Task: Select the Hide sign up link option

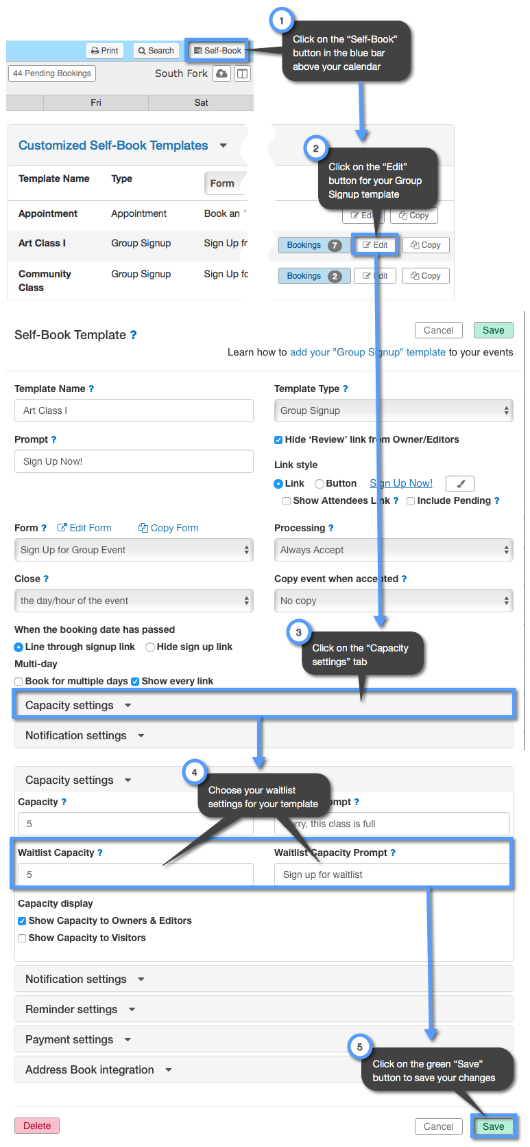Action: (149, 647)
